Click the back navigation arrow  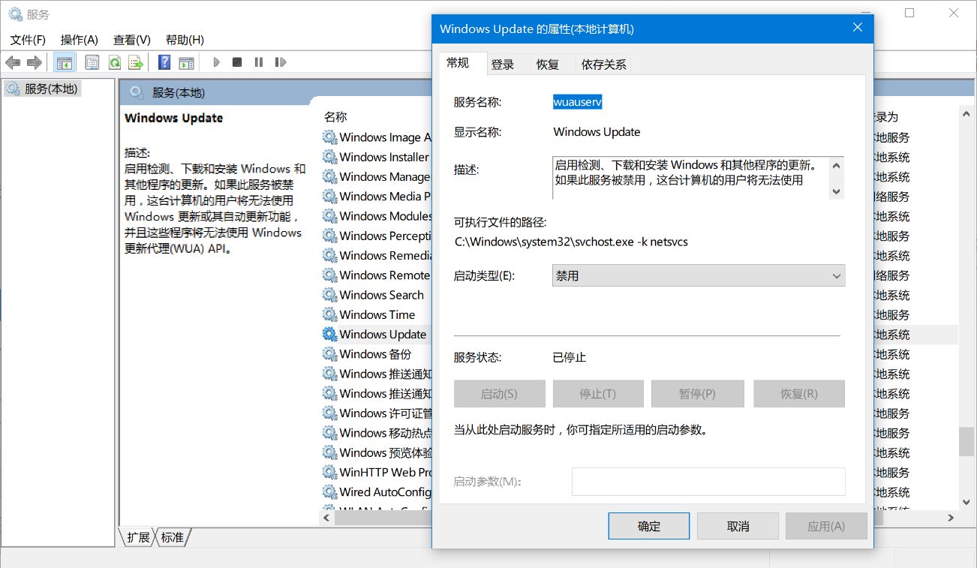pos(13,62)
